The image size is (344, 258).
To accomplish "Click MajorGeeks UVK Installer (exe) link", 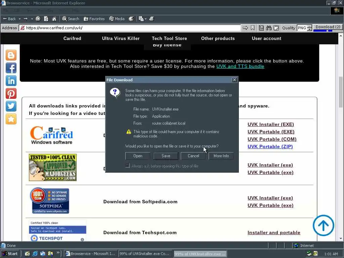I will click(270, 165).
